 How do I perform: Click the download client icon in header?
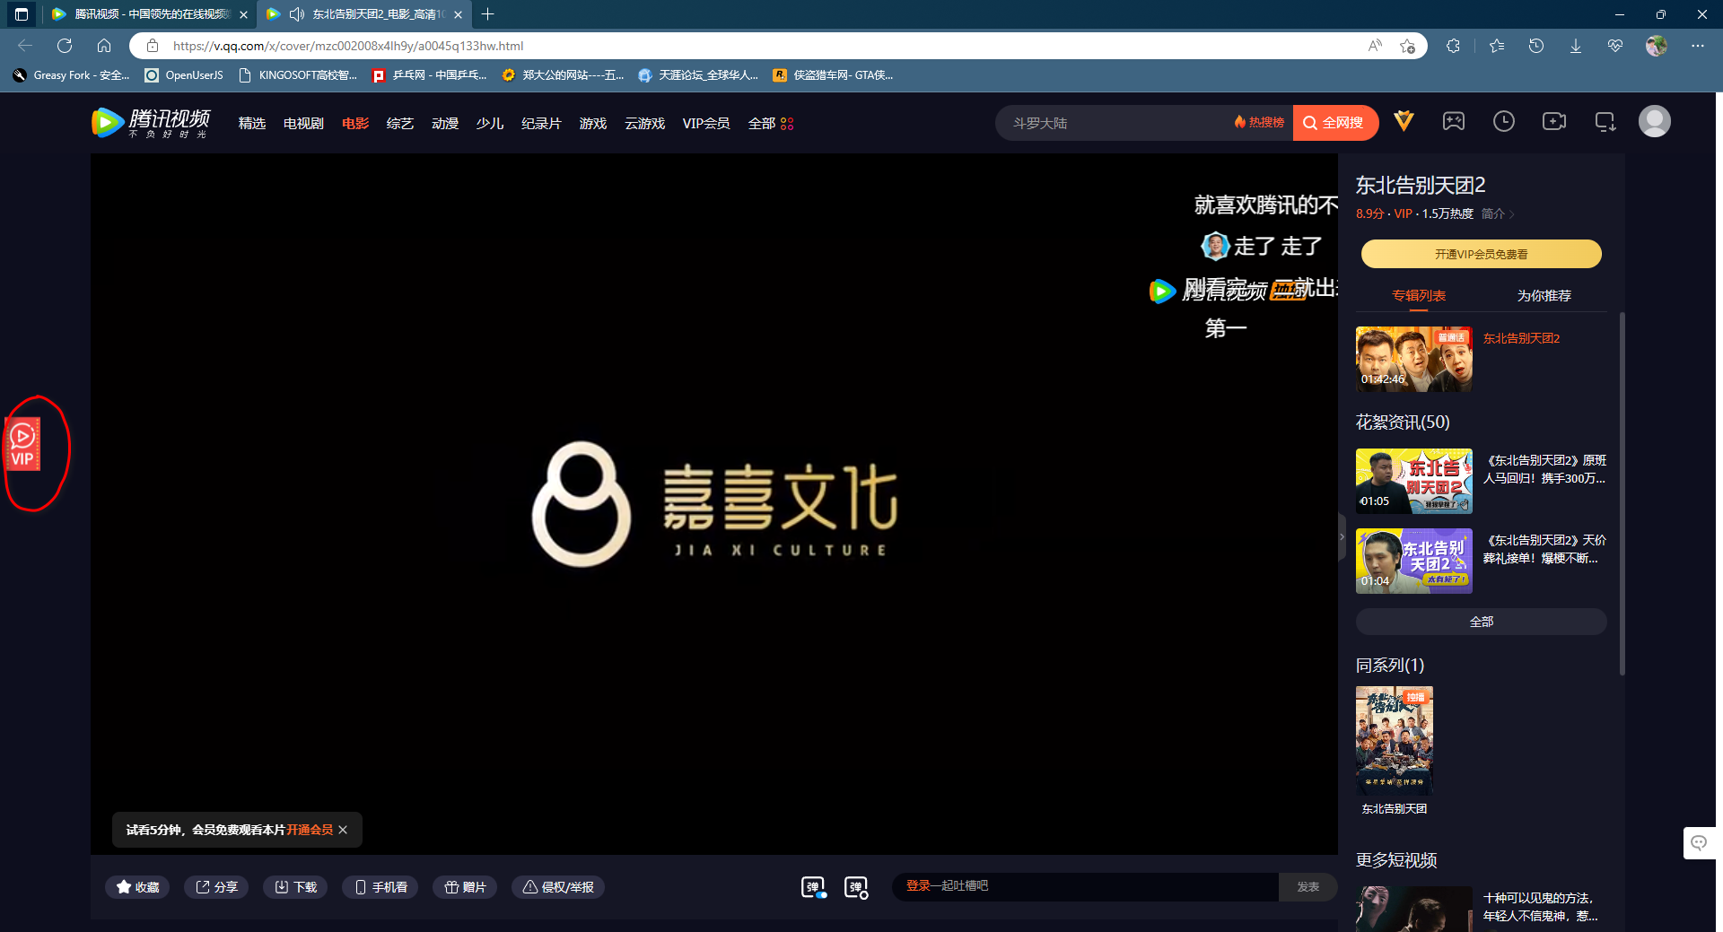1605,121
